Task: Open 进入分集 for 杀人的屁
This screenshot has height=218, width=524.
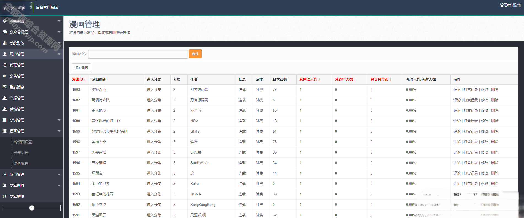Action: tap(154, 110)
